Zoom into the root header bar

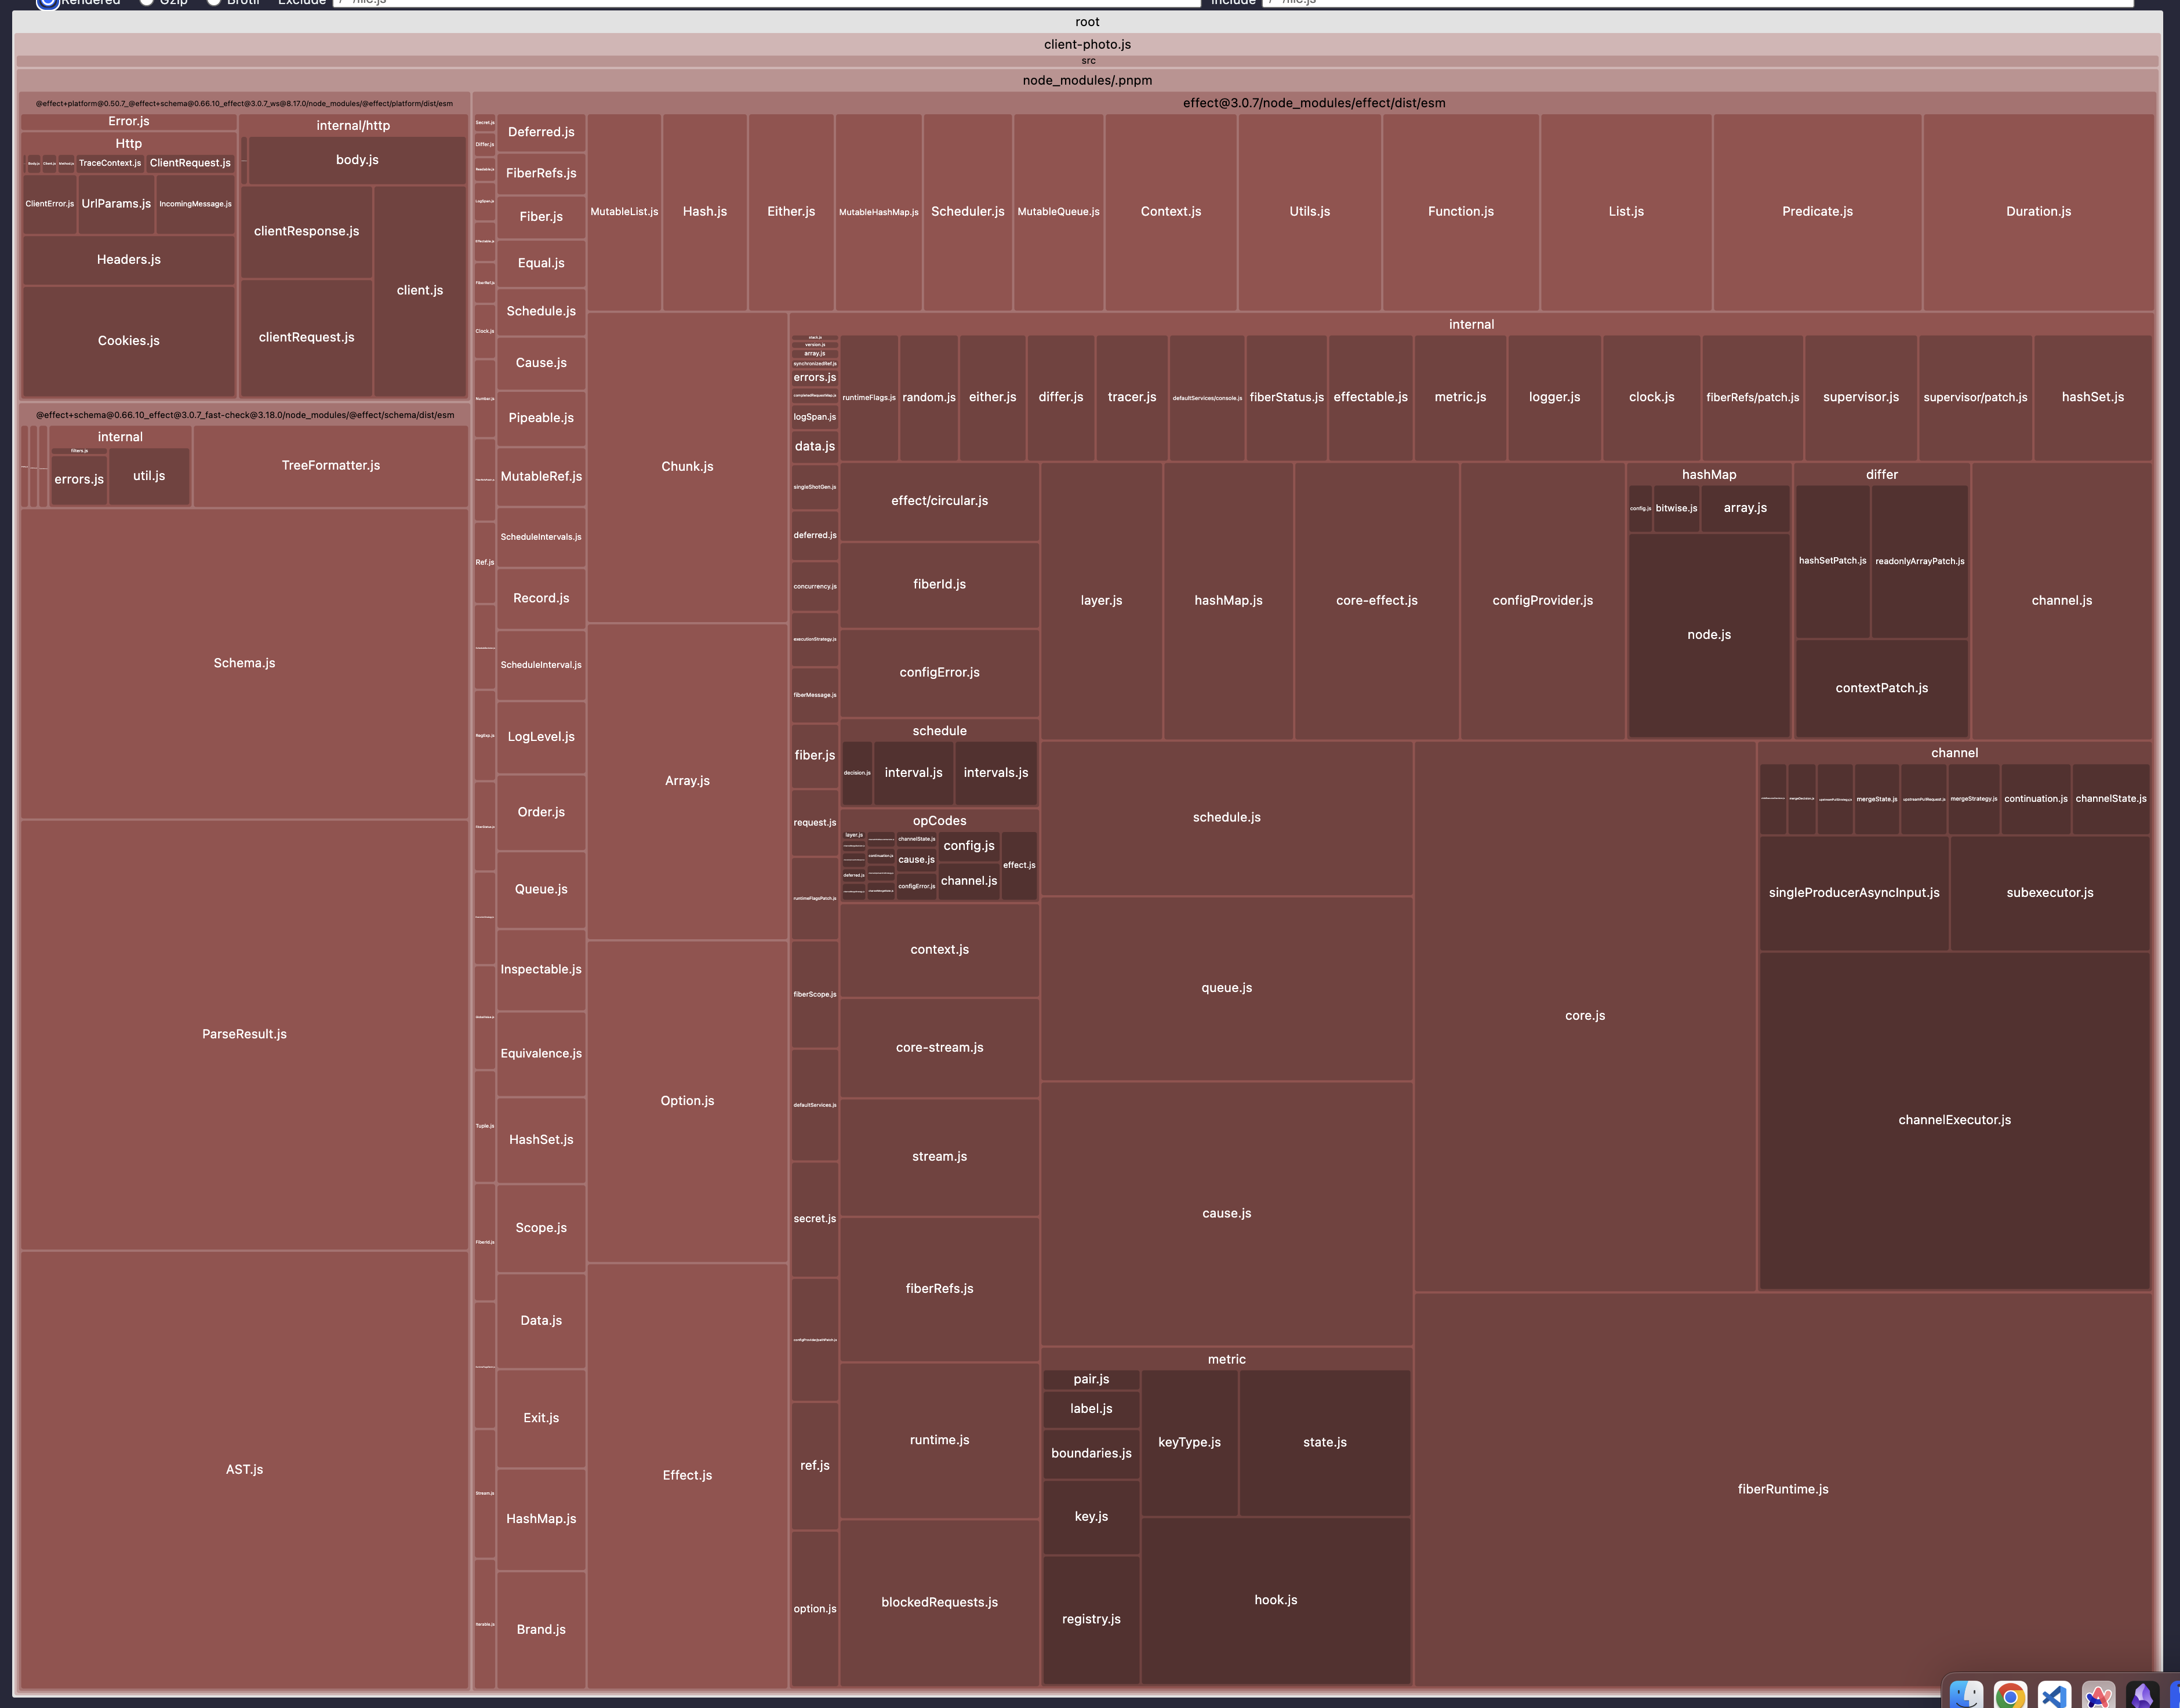[x=1087, y=22]
